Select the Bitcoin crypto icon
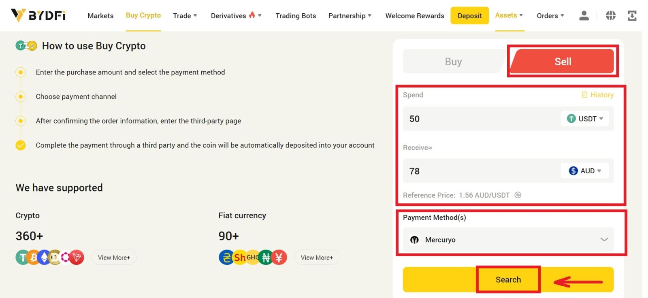Screen dimensions: 648x298 [x=32, y=257]
